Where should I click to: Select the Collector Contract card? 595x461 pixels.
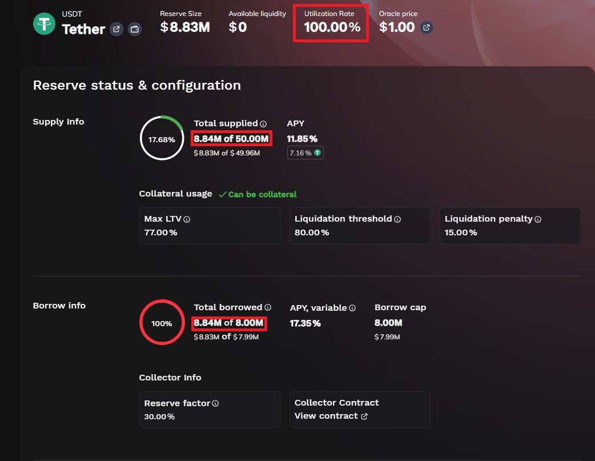360,409
